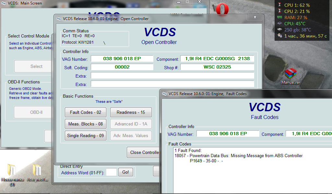This screenshot has height=194, width=332.
Task: Open the Новая папка (3) desktop folder
Action: tap(12, 175)
